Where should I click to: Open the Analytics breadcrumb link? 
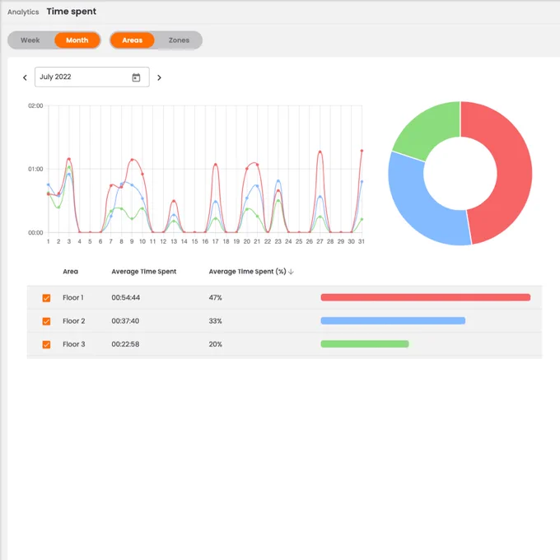click(x=23, y=12)
